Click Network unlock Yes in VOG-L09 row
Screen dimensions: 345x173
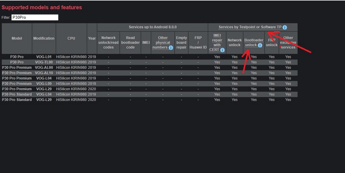point(234,83)
